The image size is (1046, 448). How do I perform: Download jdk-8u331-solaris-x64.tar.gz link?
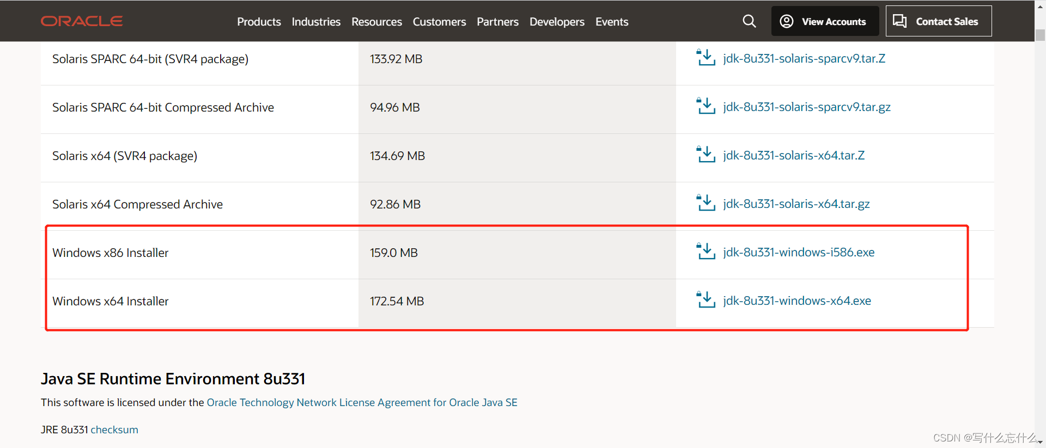[x=796, y=204]
